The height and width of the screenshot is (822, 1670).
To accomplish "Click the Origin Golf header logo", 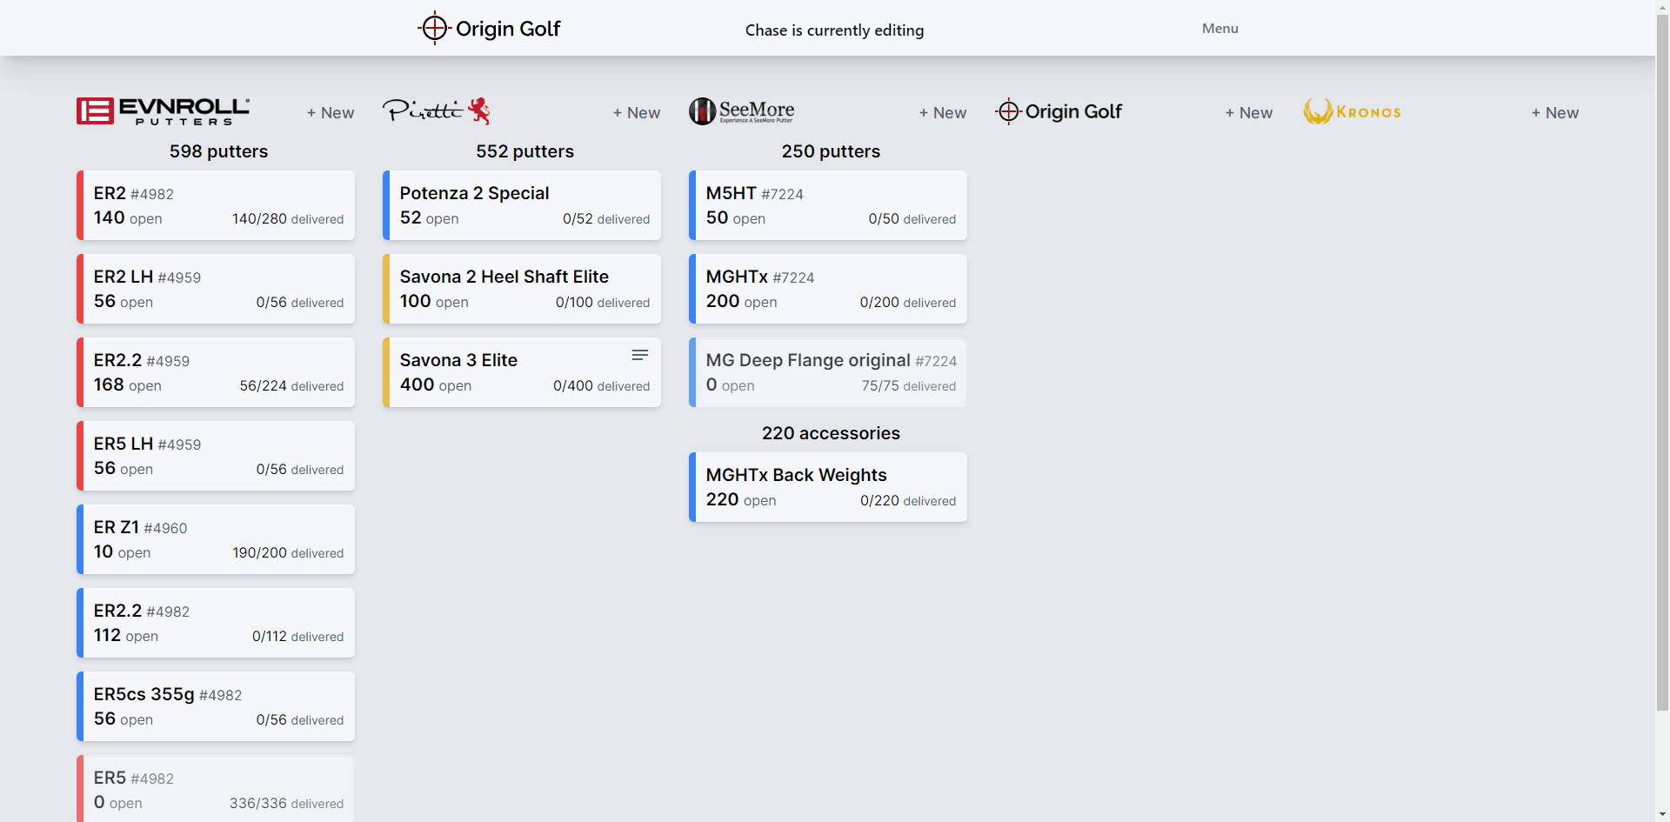I will tap(489, 29).
